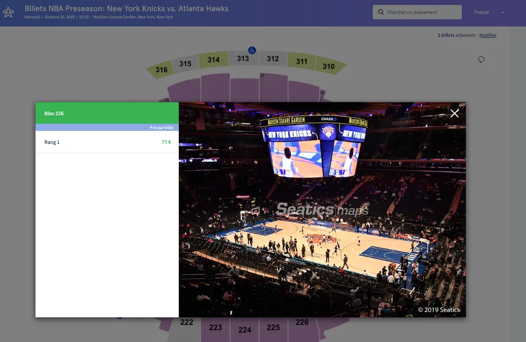Screen dimensions: 526x342
Task: Click the wheelchair accessibility icon above section 313
Action: [252, 51]
